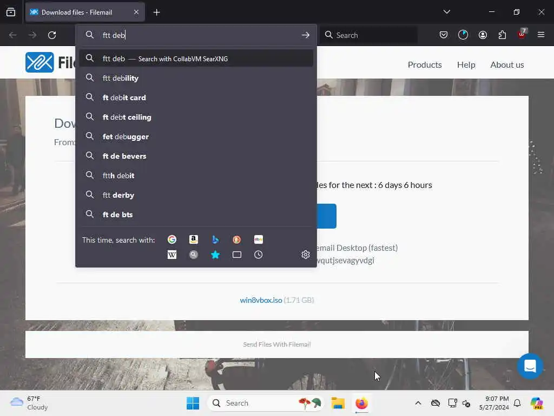
Task: Search this time with Google icon
Action: [x=172, y=239]
